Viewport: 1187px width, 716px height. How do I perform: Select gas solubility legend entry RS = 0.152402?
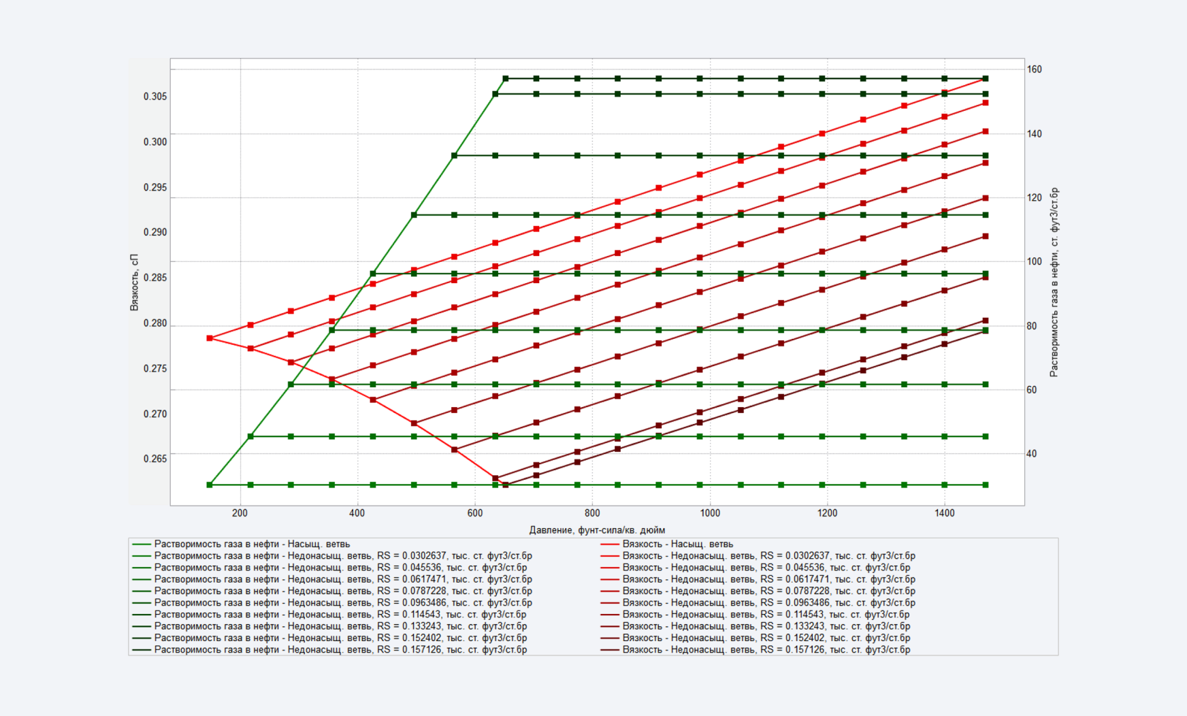coord(329,638)
